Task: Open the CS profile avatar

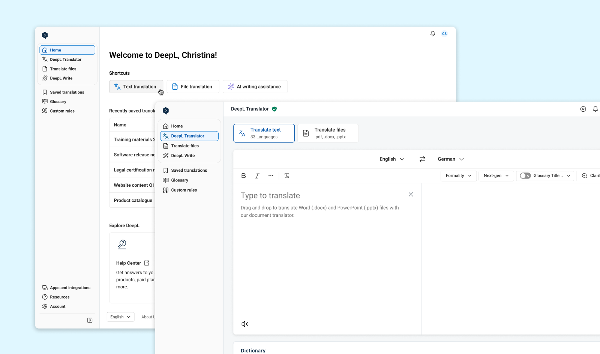Action: [x=444, y=34]
